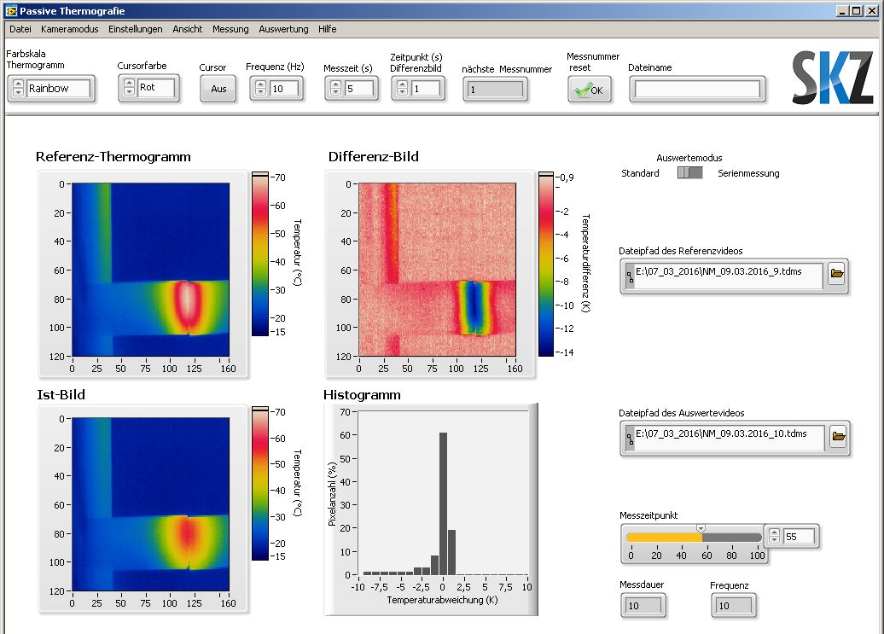884x634 pixels.
Task: Click the Differenz-Bild thermogram image
Action: [x=437, y=269]
